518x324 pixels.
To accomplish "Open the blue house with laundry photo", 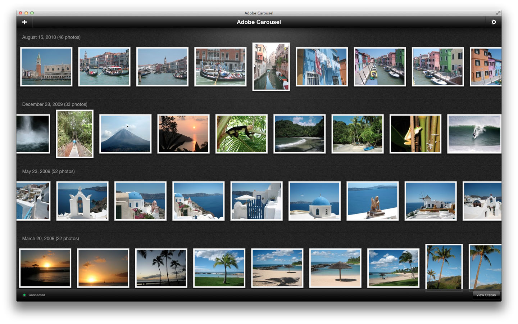I will (x=322, y=67).
